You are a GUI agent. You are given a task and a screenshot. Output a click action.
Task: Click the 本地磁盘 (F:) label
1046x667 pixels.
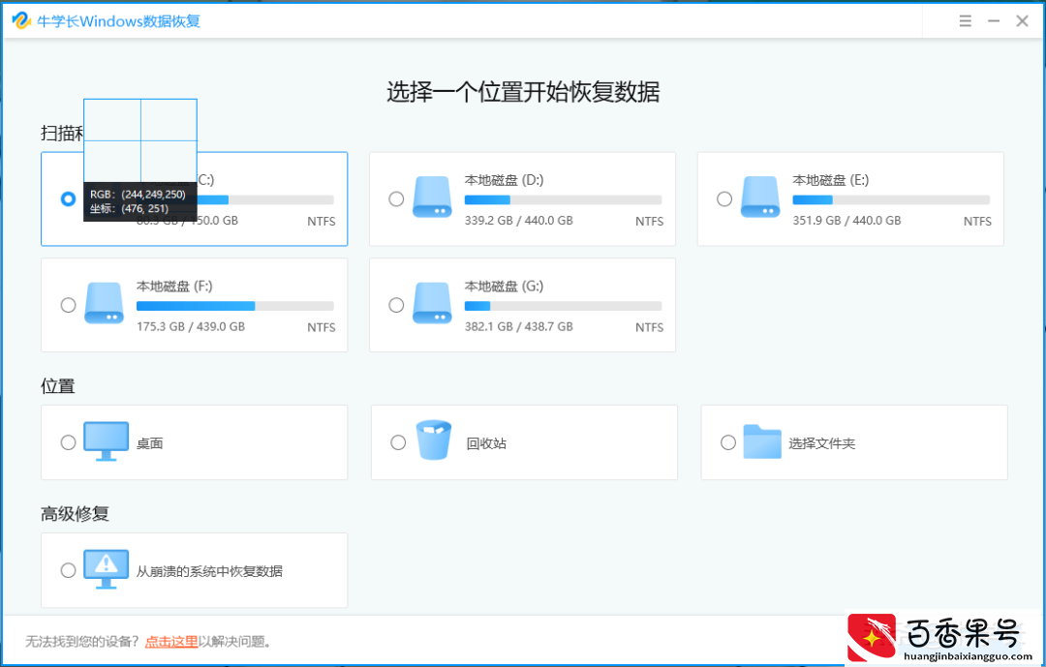pos(174,287)
